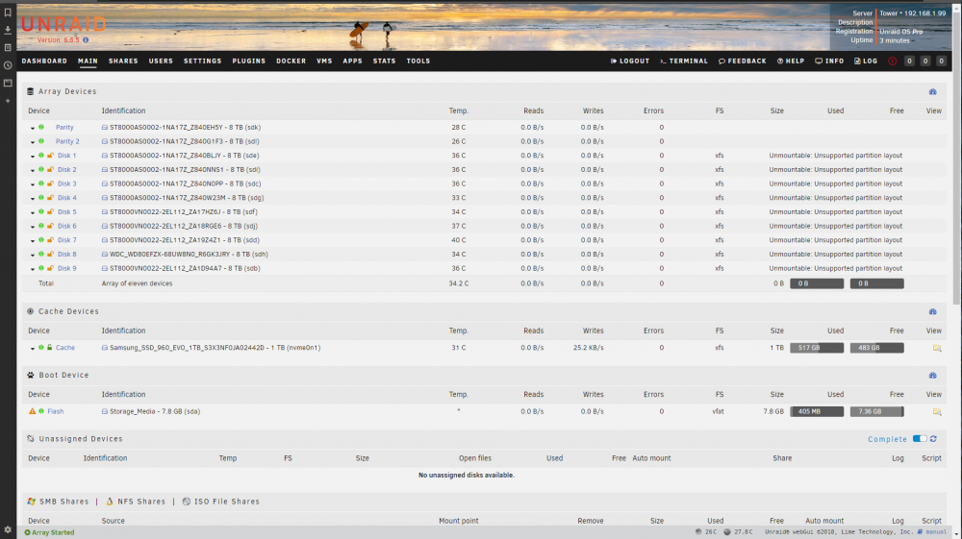Viewport: 962px width, 539px height.
Task: Open the web Terminal
Action: tap(683, 61)
